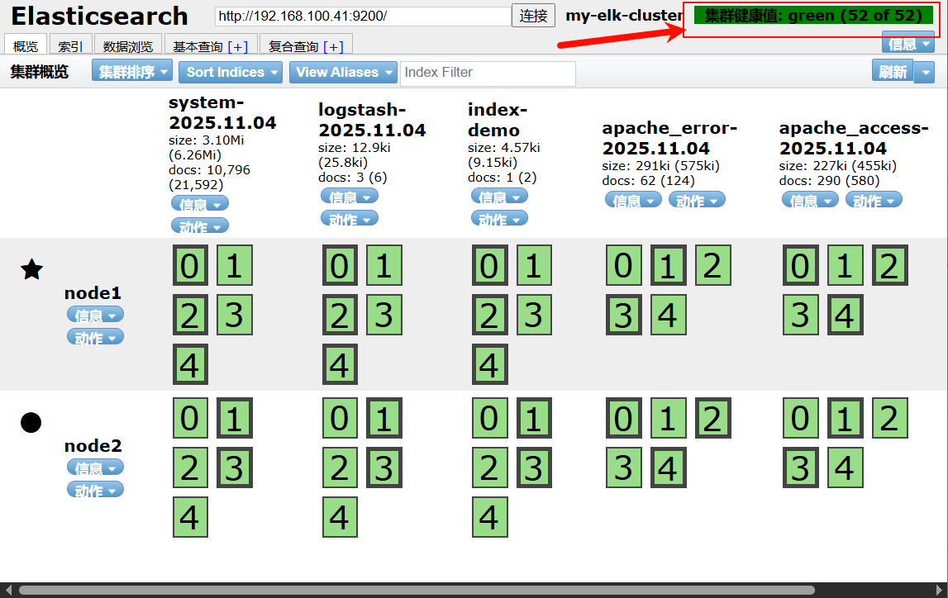Focus the Elasticsearch URL address field
948x598 pixels.
coord(363,16)
